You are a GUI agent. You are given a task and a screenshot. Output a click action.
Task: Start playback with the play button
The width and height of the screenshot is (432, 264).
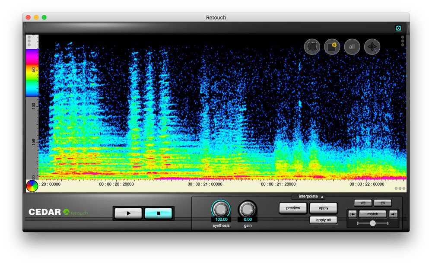tap(128, 213)
